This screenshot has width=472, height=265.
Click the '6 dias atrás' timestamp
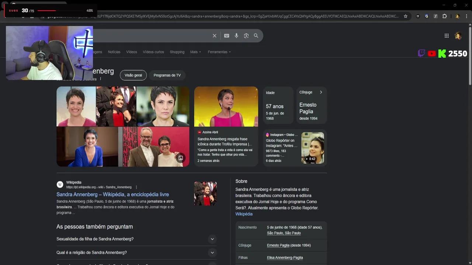click(274, 161)
